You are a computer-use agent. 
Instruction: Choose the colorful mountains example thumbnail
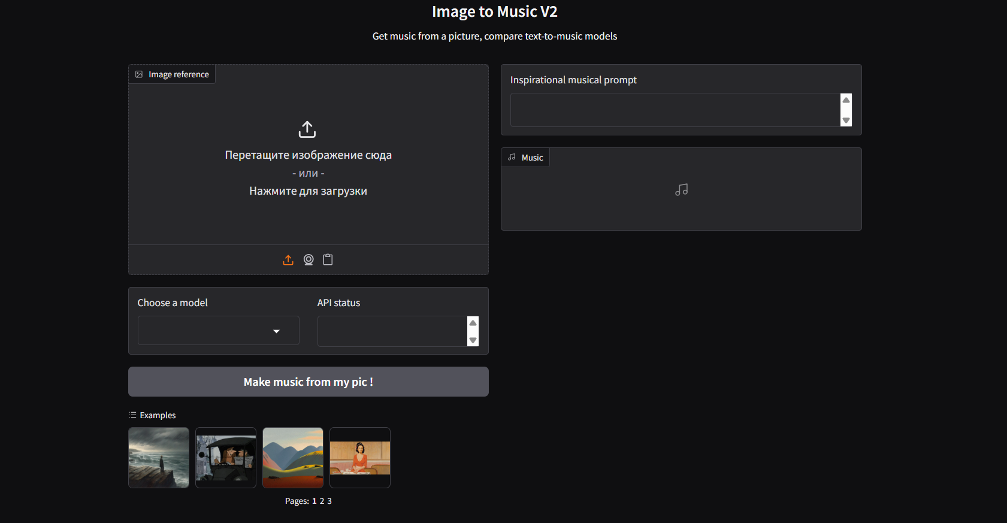(x=293, y=458)
